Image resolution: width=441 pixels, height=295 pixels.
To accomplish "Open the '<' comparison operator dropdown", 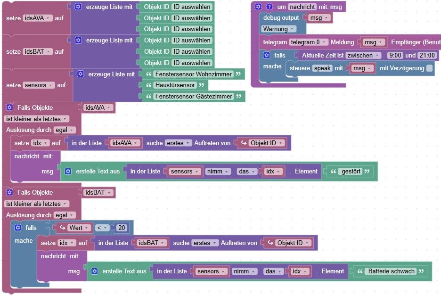I will pyautogui.click(x=102, y=228).
